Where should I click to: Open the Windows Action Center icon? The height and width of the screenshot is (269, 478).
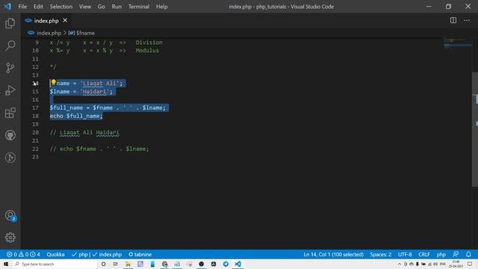tap(470, 264)
